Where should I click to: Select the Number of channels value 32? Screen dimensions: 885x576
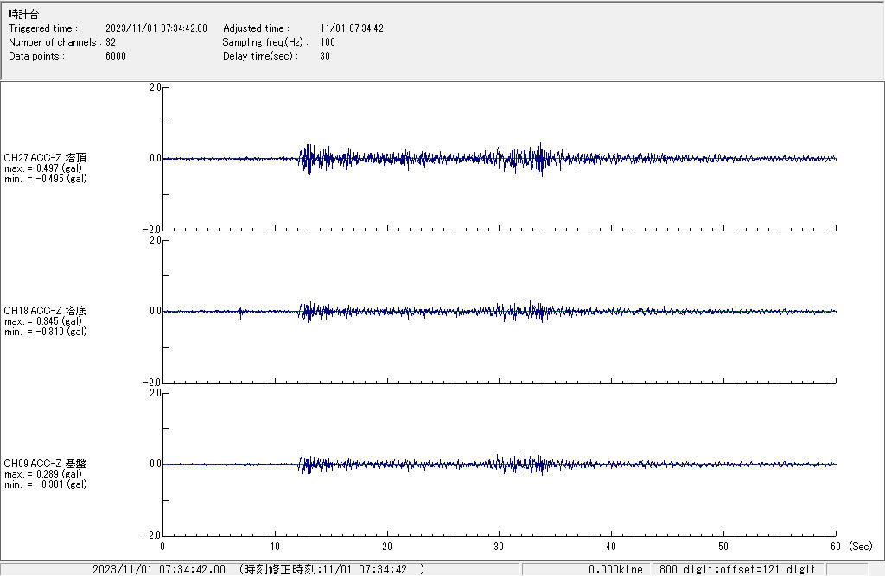point(111,42)
